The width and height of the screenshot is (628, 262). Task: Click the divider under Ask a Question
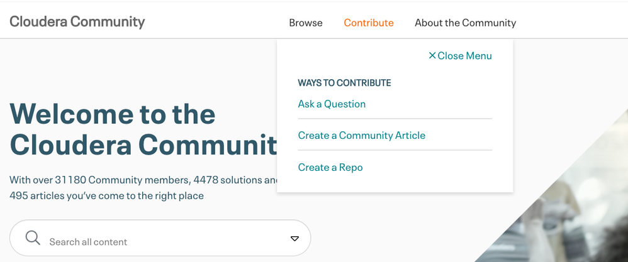coord(395,119)
